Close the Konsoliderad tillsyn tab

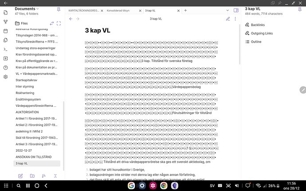139,10
